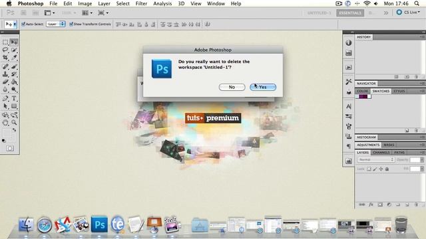
Task: Open the layer blending mode dropdown
Action: click(375, 160)
